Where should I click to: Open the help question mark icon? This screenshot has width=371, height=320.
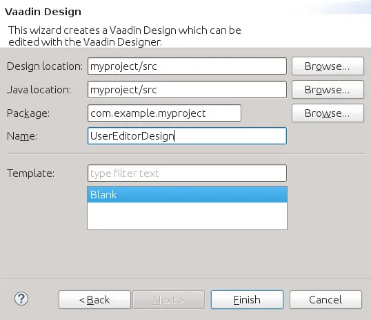pyautogui.click(x=21, y=299)
